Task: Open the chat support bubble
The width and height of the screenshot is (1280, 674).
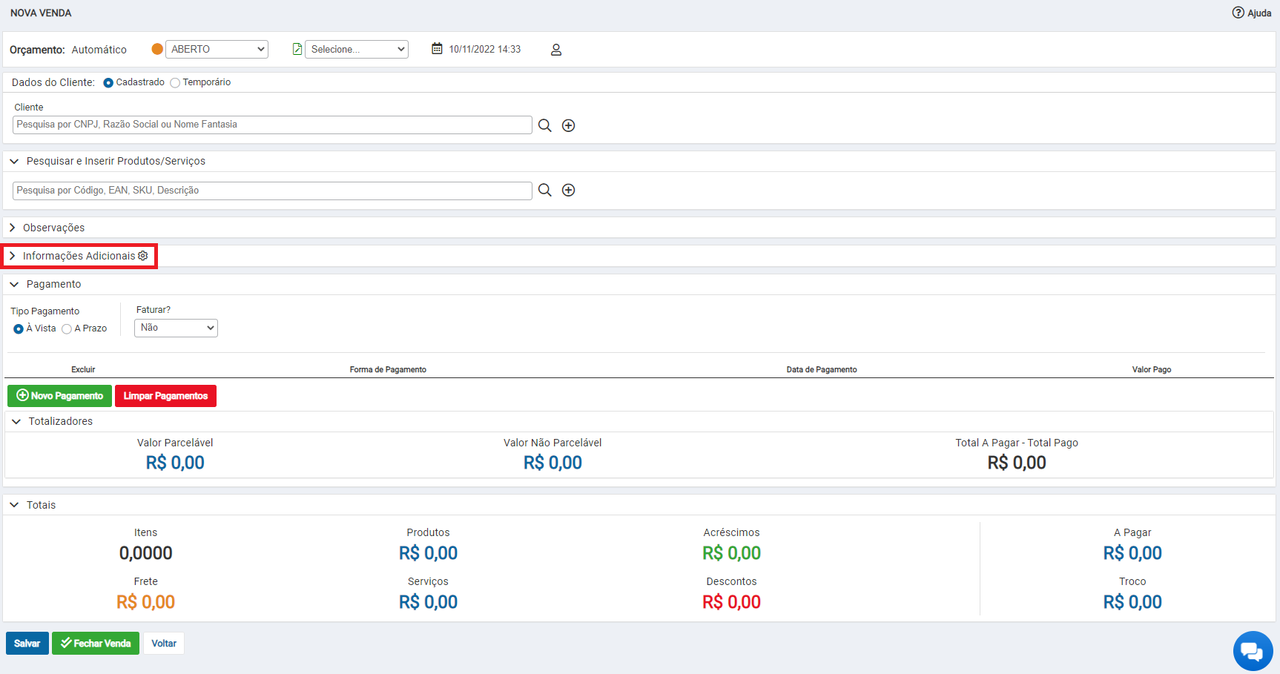Action: click(1253, 651)
